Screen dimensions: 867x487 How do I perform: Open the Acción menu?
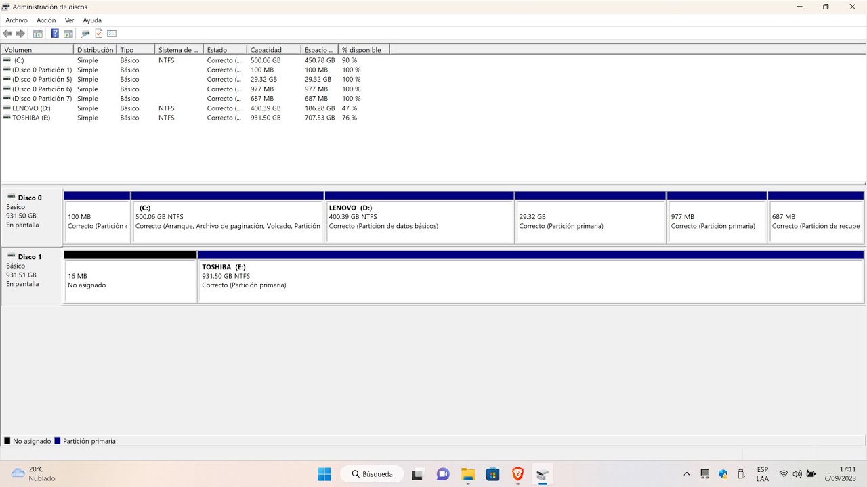tap(46, 20)
